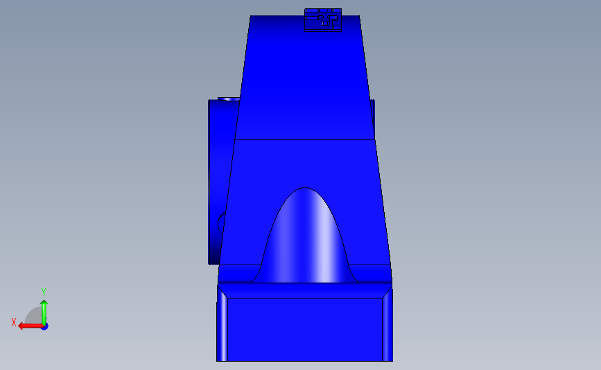Select the gray quarter-circle plane of the axis triad

(x=34, y=315)
